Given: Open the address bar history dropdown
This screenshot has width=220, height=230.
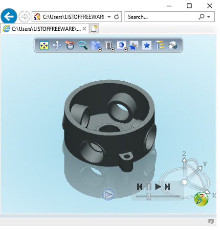Looking at the screenshot, I should pyautogui.click(x=109, y=17).
